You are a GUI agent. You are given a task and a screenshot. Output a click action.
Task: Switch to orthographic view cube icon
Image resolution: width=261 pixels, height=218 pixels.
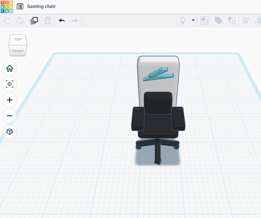(10, 132)
